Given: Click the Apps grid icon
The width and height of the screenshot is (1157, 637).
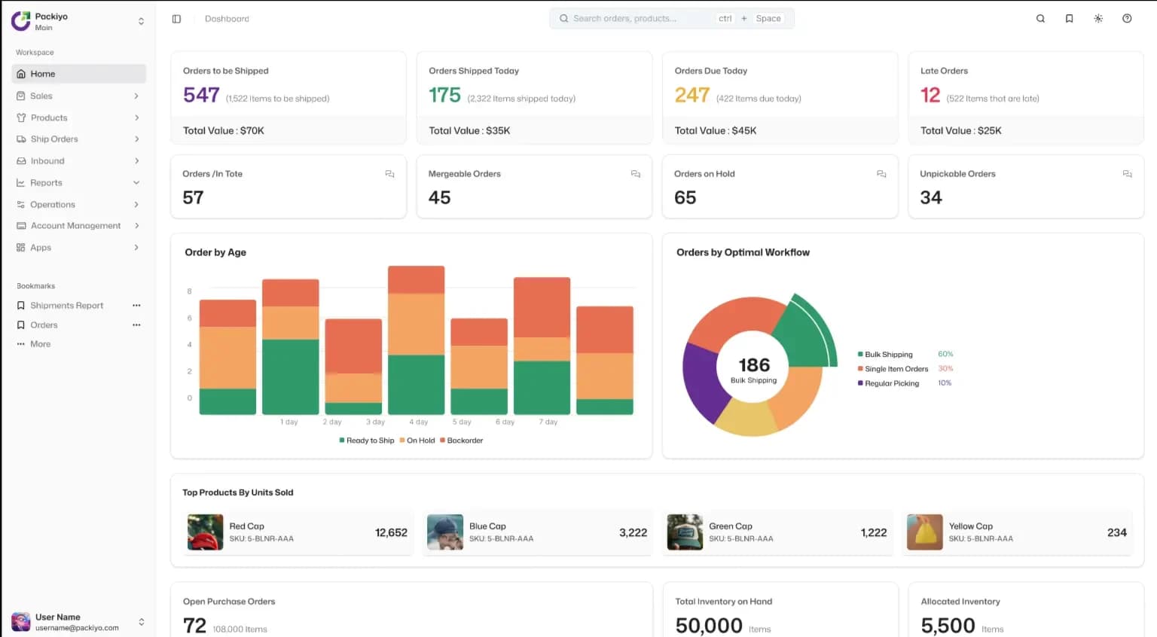Looking at the screenshot, I should pos(21,248).
